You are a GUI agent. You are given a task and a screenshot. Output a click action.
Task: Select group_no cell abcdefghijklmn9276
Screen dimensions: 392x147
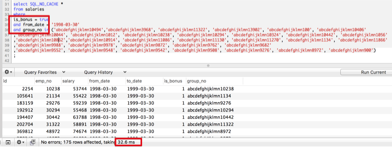[x=209, y=103]
